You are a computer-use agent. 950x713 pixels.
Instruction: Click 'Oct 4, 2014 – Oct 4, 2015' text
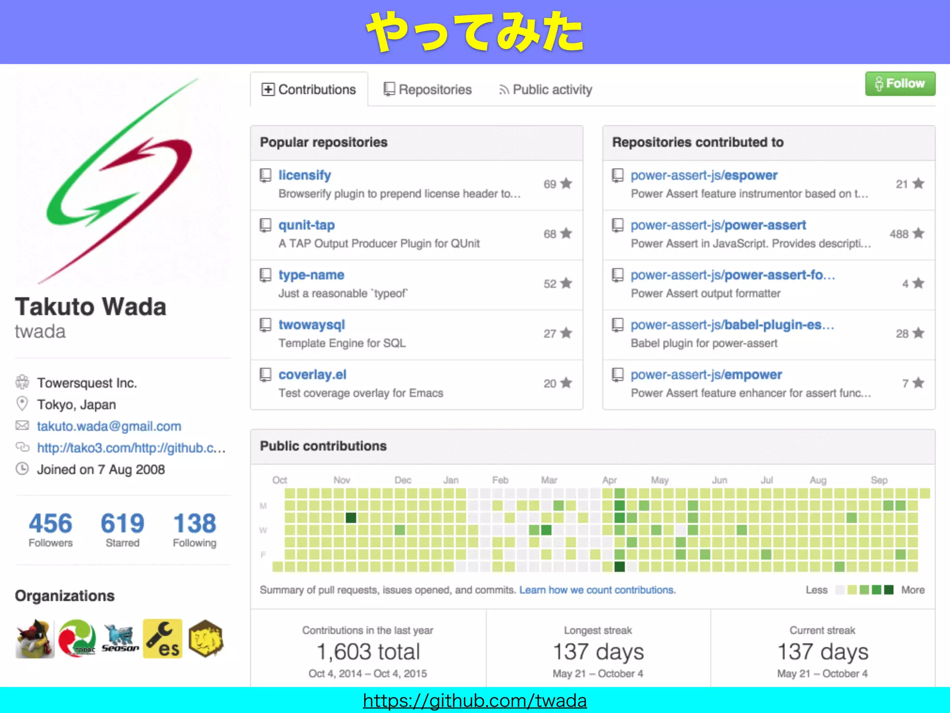pos(368,674)
